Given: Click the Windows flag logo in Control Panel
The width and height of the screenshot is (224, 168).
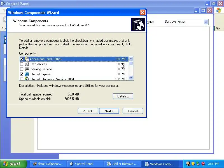Looking at the screenshot, I should pos(219,10).
